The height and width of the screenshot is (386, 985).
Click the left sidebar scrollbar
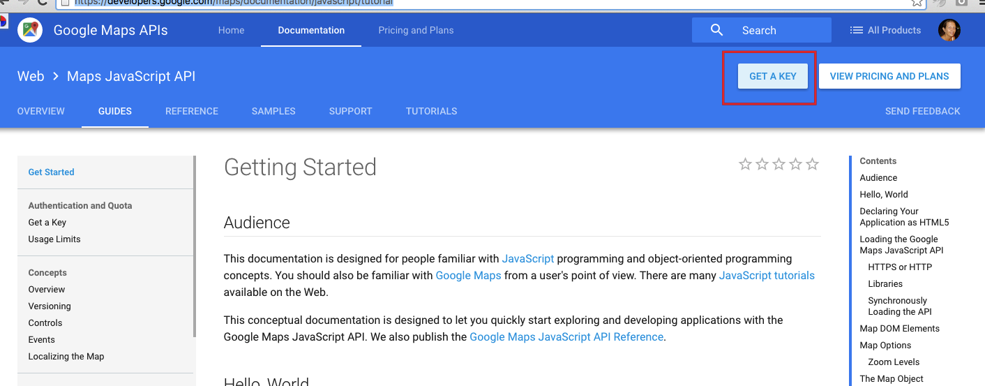point(194,246)
